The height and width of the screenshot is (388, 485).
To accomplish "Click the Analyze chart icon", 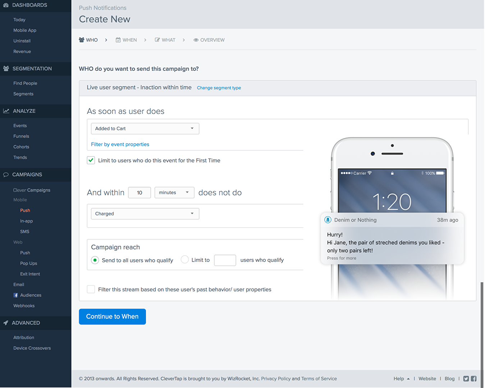I will click(x=6, y=111).
